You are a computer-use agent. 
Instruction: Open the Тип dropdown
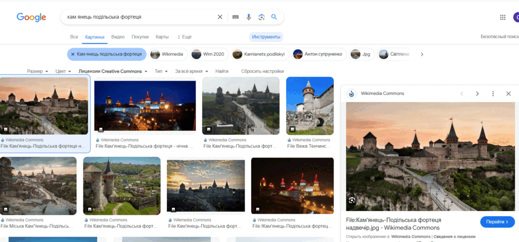coord(161,71)
